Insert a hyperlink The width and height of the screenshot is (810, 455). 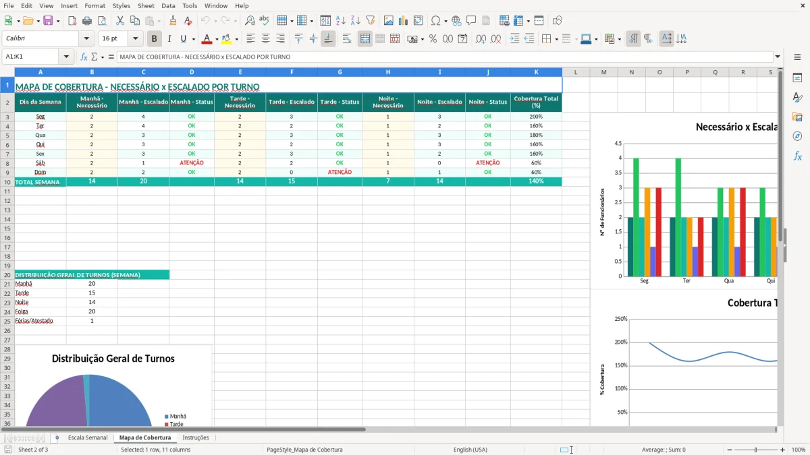coord(456,21)
